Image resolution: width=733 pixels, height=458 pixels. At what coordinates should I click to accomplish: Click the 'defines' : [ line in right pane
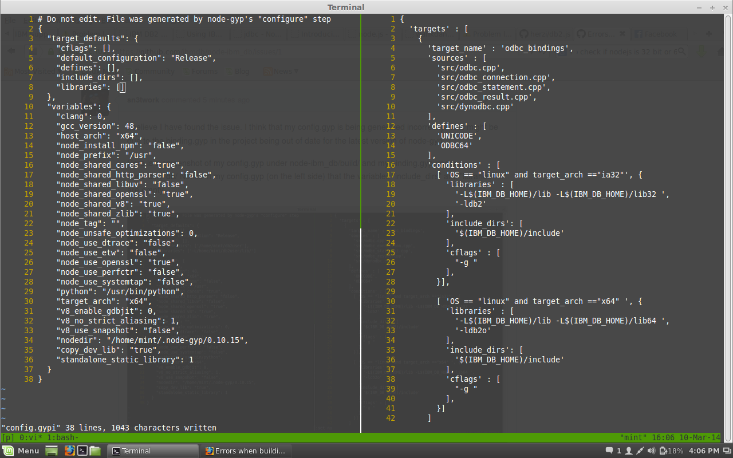pos(457,126)
